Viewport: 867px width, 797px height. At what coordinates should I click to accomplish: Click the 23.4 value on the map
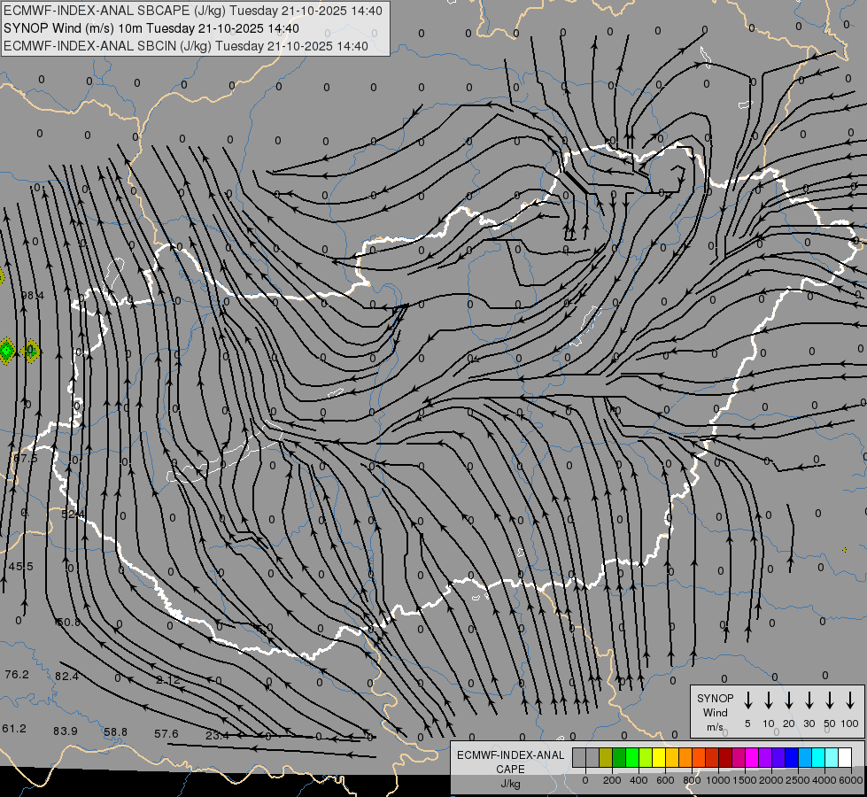pos(217,736)
